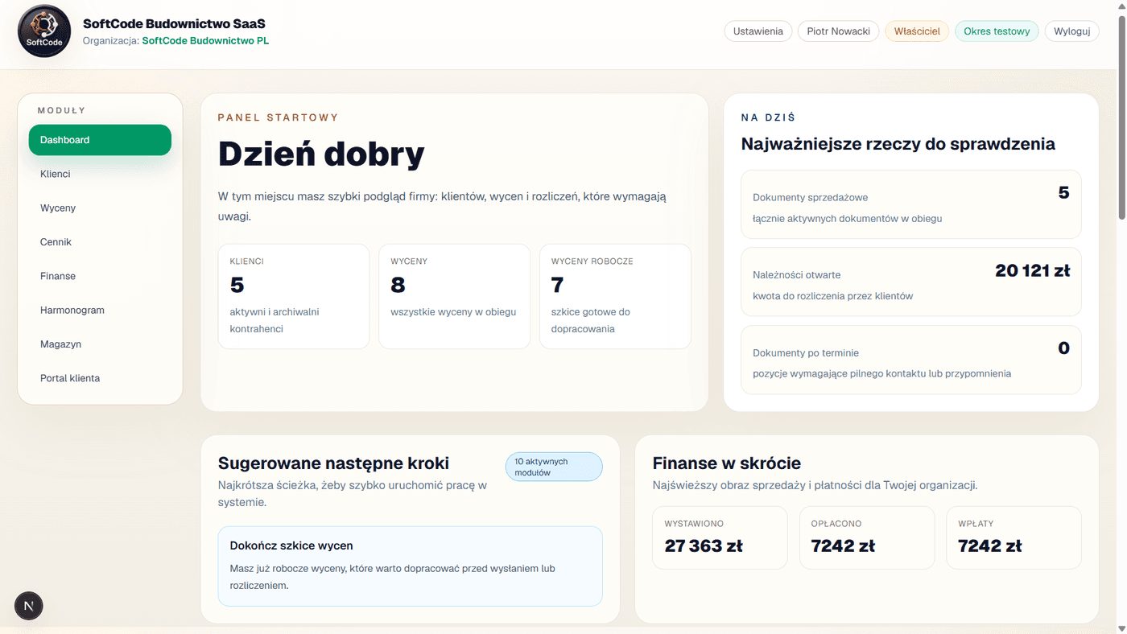Click the Sugerowane następne kroki heading
1127x634 pixels.
click(x=333, y=463)
